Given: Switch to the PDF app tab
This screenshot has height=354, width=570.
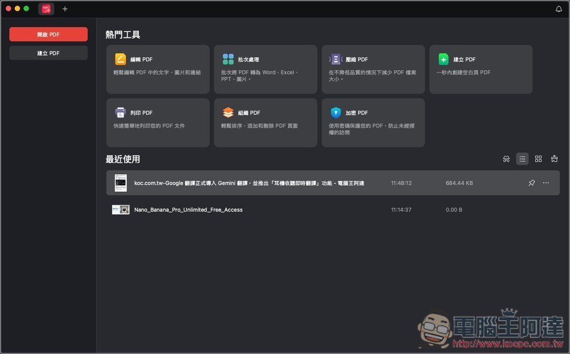Looking at the screenshot, I should (x=45, y=9).
